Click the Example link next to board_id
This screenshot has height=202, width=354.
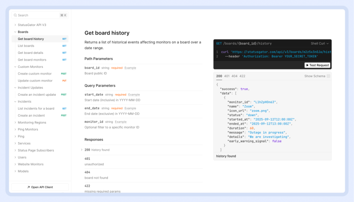click(130, 68)
